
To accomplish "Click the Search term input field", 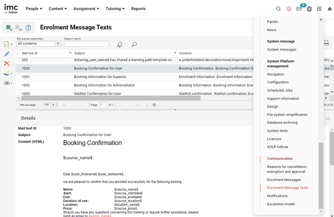I will (x=86, y=44).
